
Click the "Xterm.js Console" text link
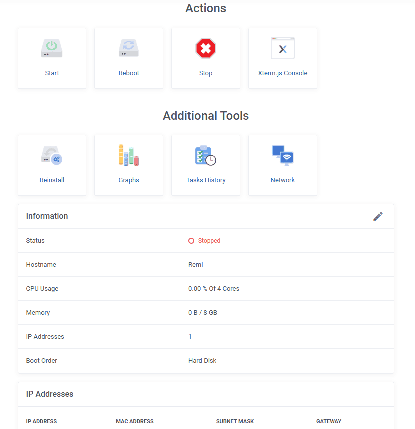pos(283,73)
